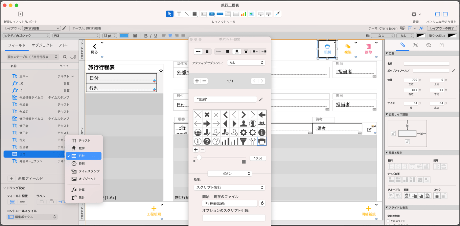This screenshot has height=226, width=460.
Task: Choose the solid question mark icon
Action: (207, 141)
